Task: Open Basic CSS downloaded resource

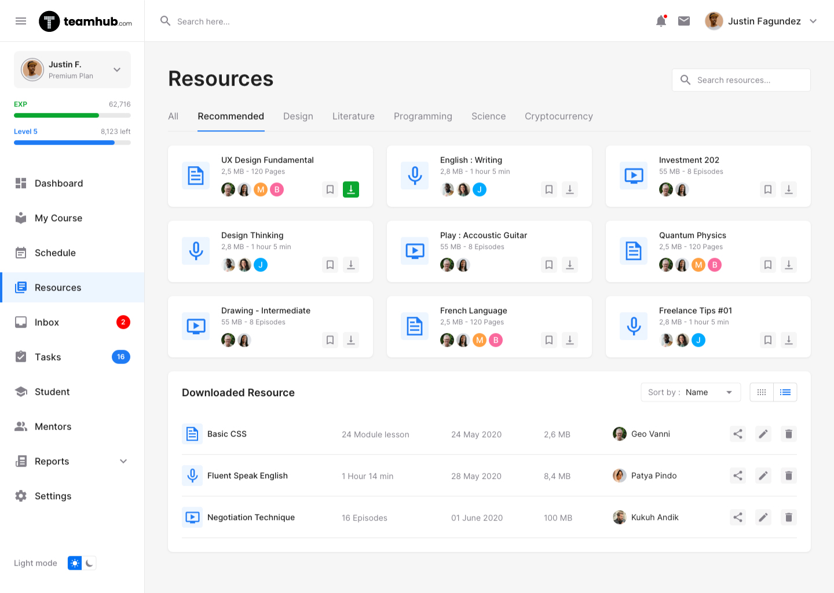Action: 227,434
